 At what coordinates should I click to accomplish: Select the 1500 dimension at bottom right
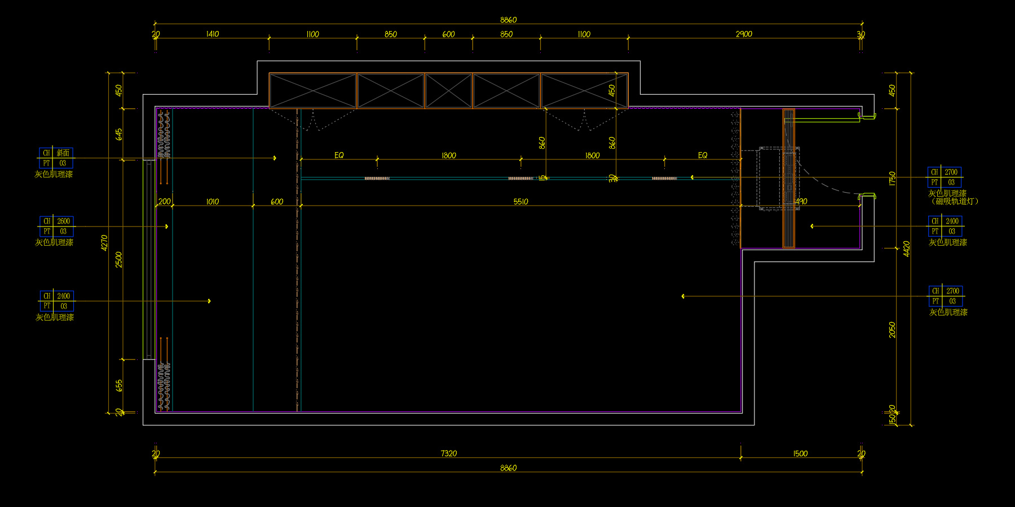(800, 453)
